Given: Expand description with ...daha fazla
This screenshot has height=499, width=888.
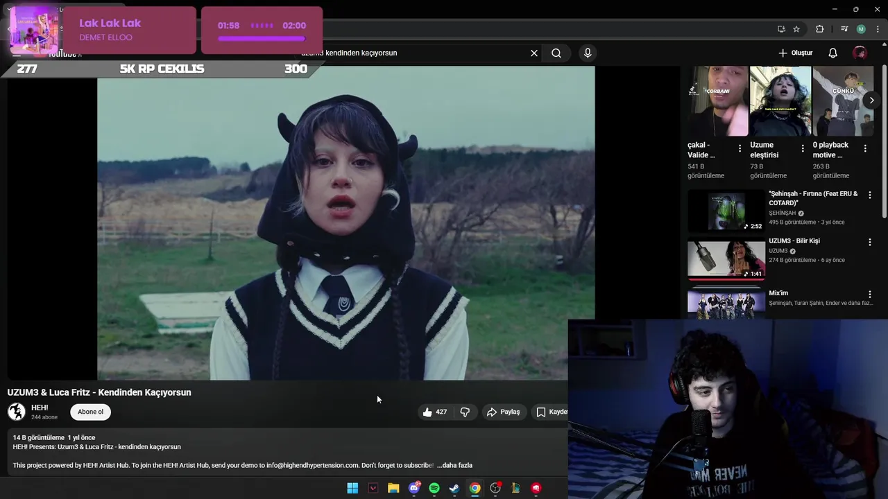Looking at the screenshot, I should tap(454, 465).
